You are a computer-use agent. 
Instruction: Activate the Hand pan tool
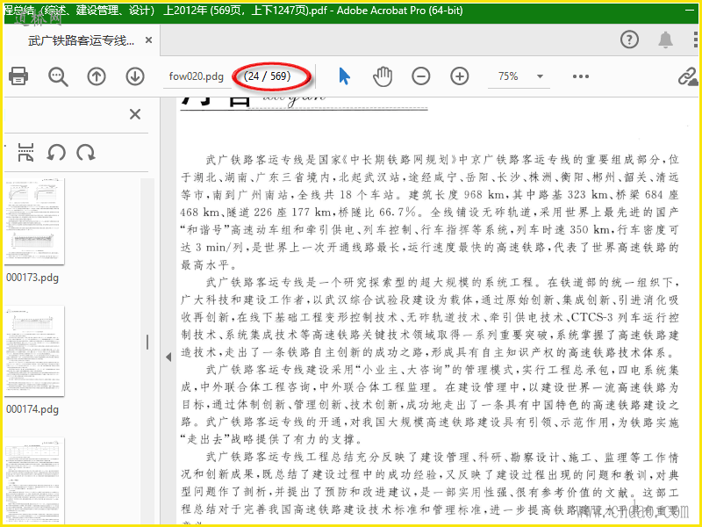coord(383,76)
